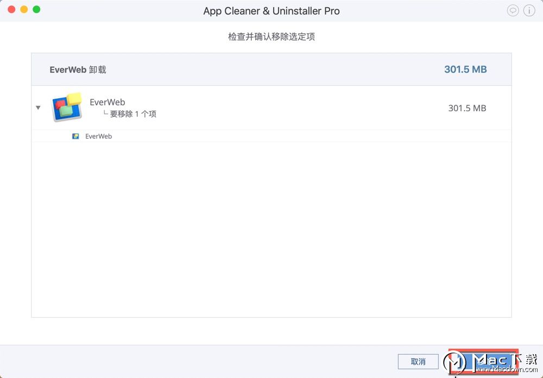
Task: Click the 检查并确认移除选定项 heading
Action: point(271,37)
